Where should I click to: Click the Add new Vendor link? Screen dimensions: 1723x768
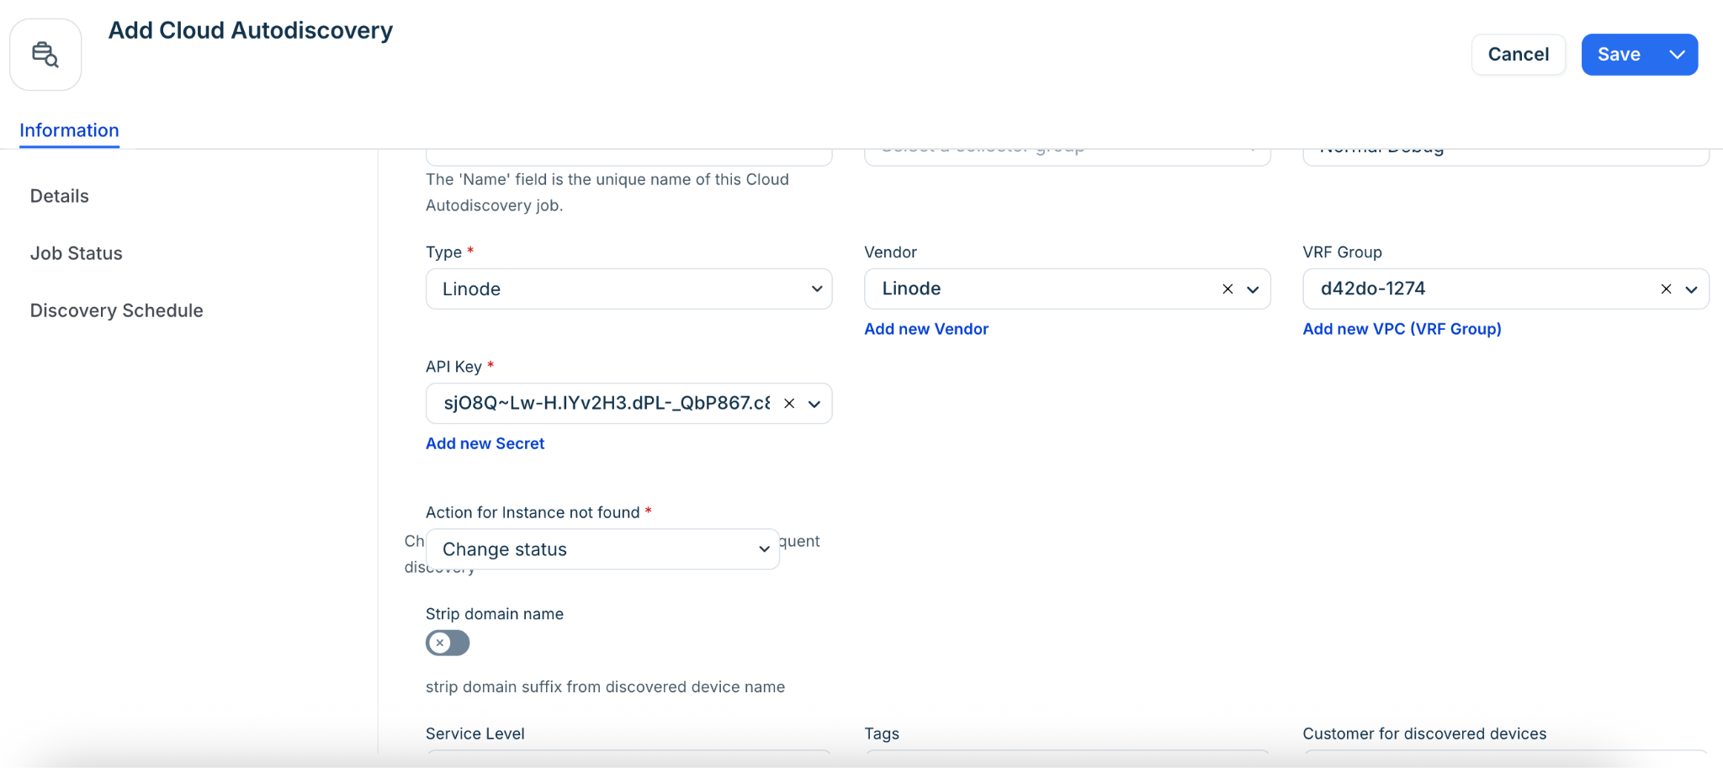pos(926,329)
